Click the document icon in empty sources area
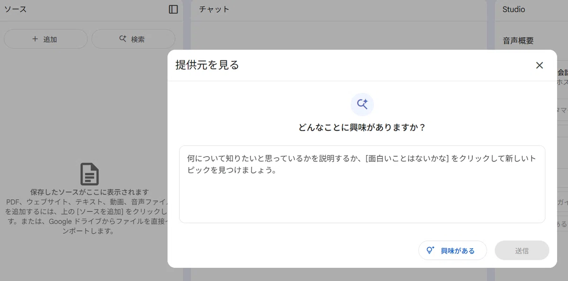568x281 pixels. [x=89, y=174]
